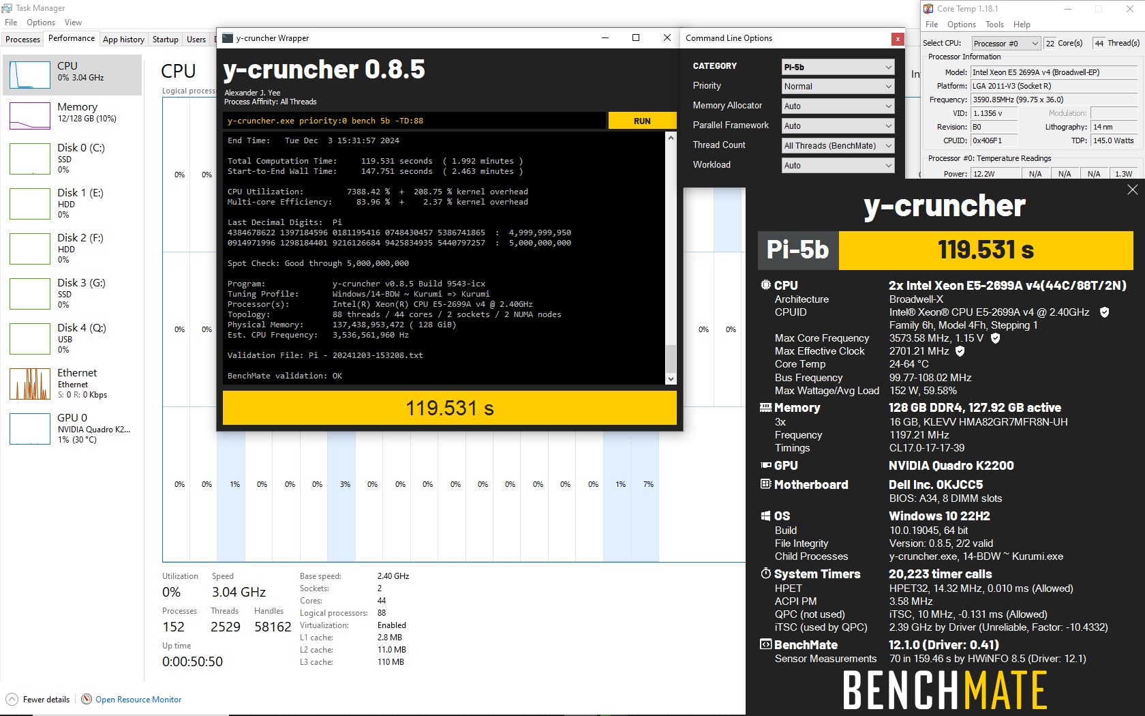Click the Core Temp Model field

[1054, 72]
